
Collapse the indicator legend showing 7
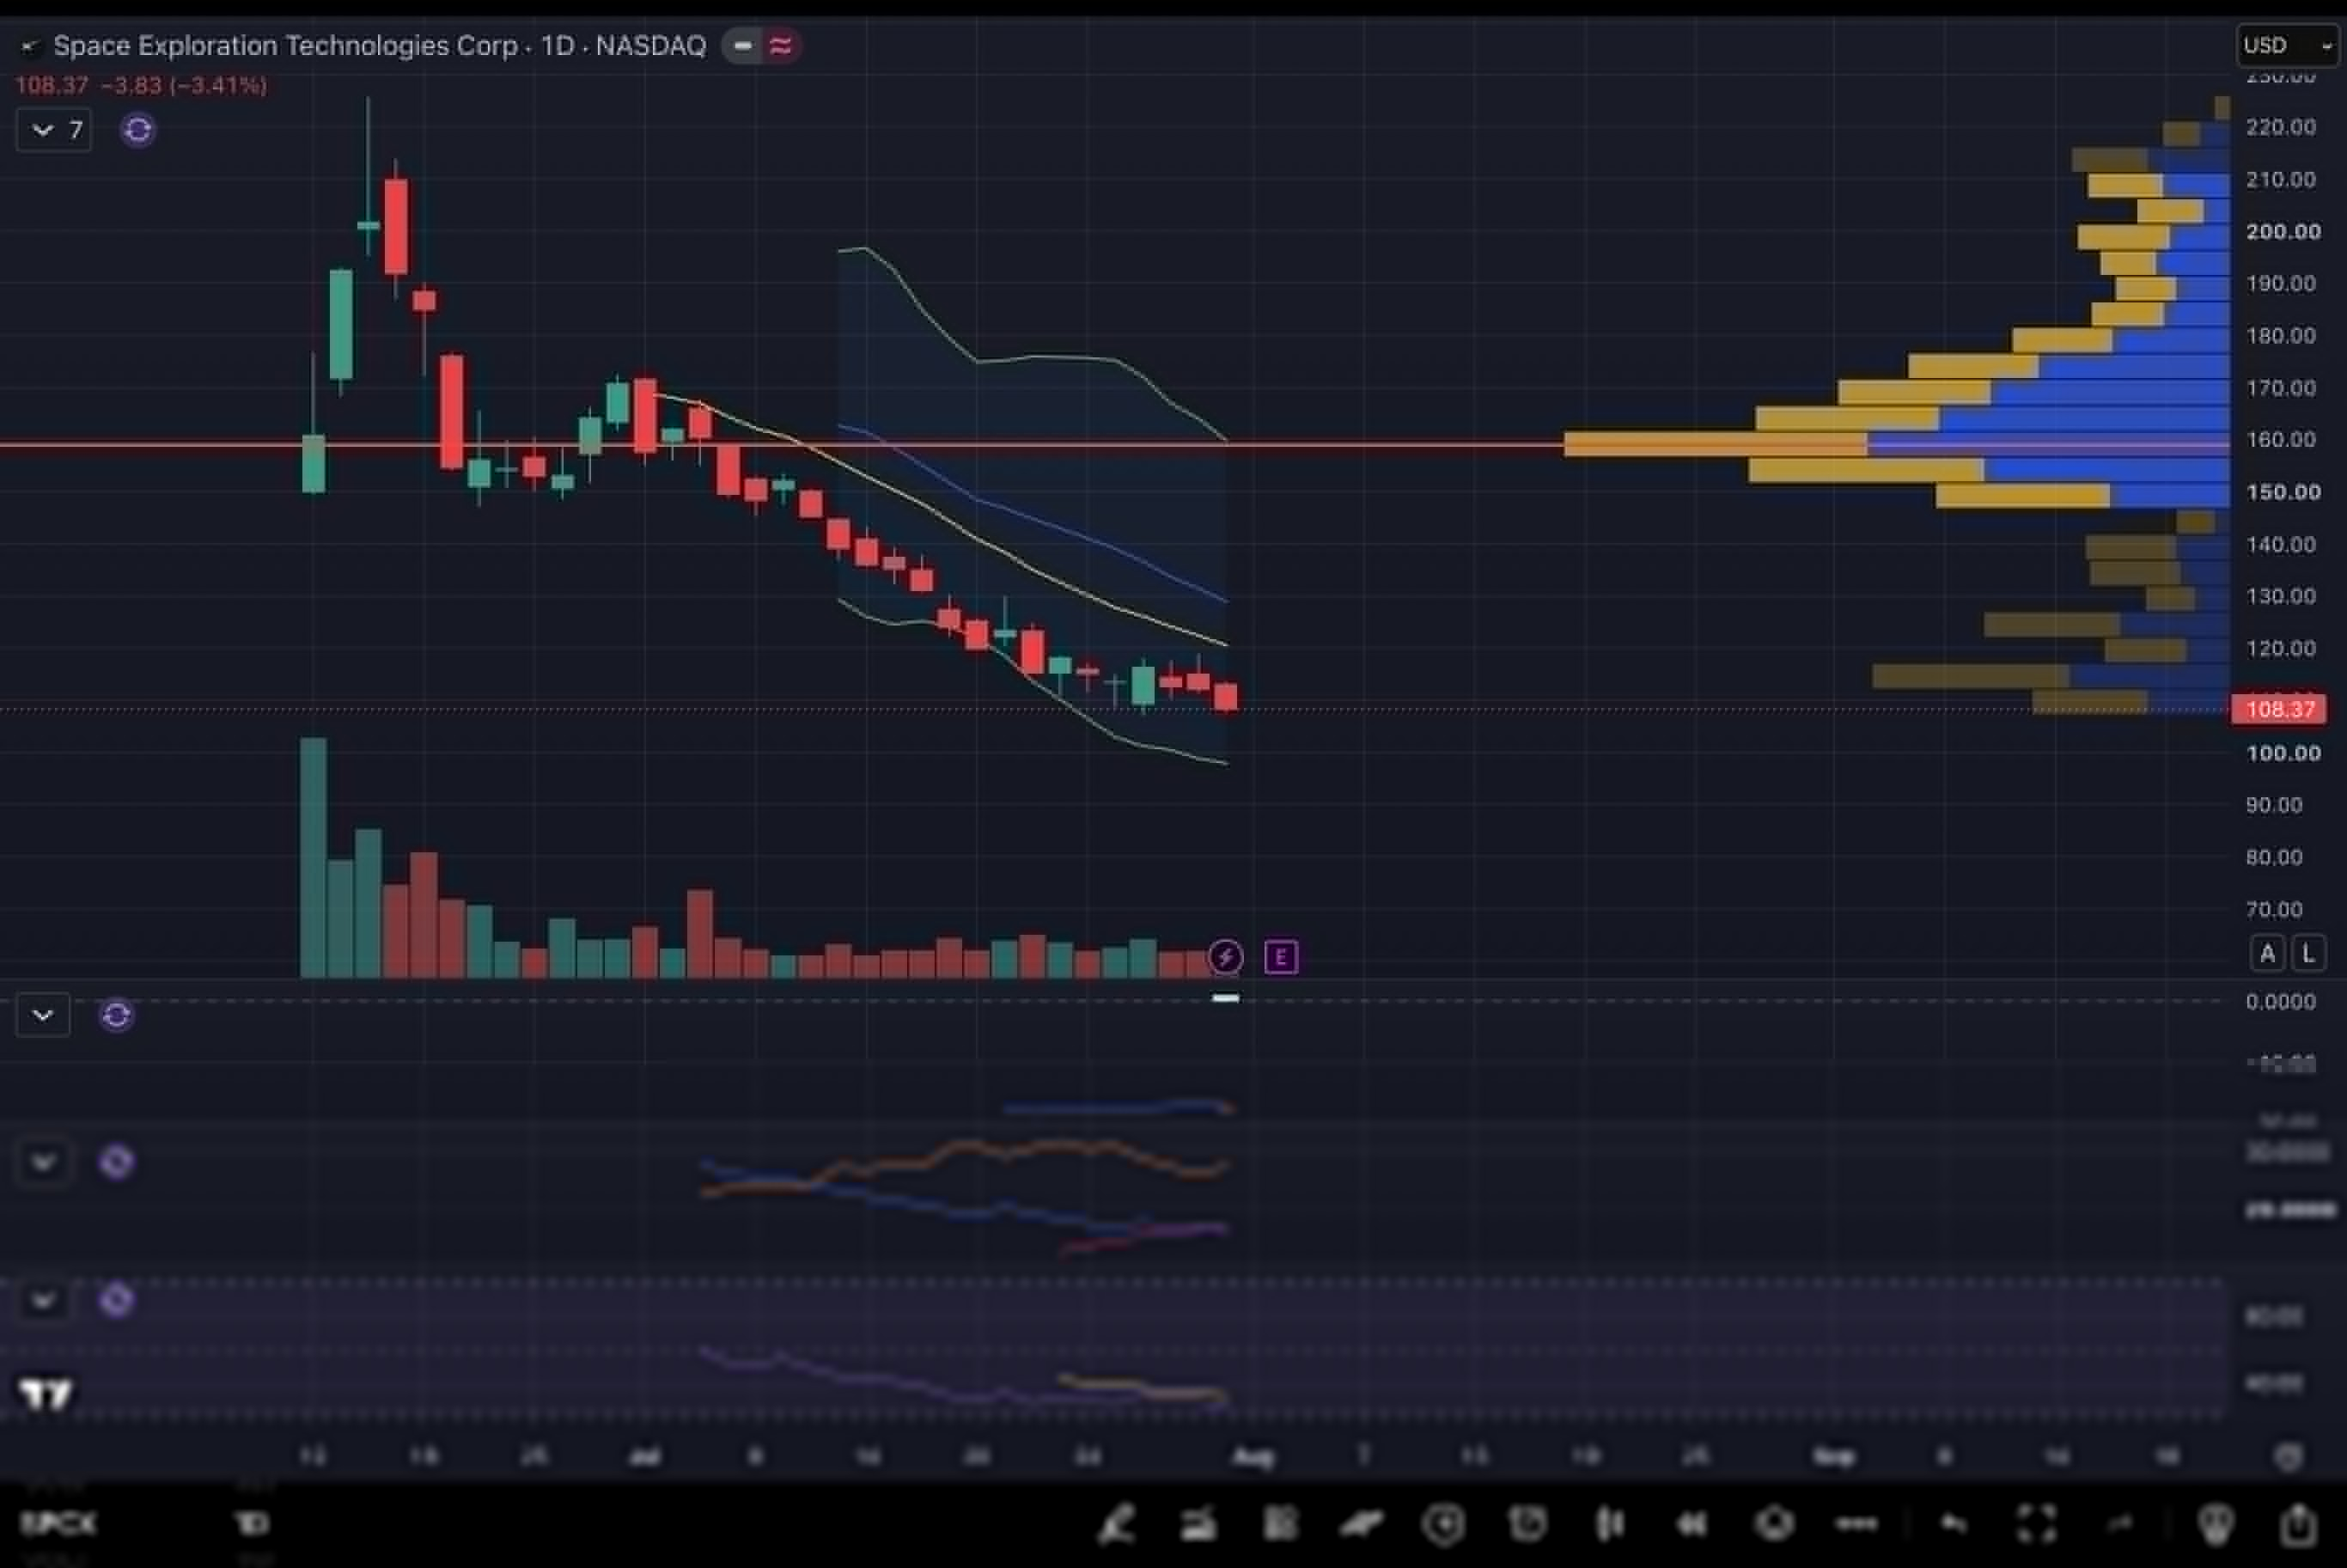[x=54, y=130]
